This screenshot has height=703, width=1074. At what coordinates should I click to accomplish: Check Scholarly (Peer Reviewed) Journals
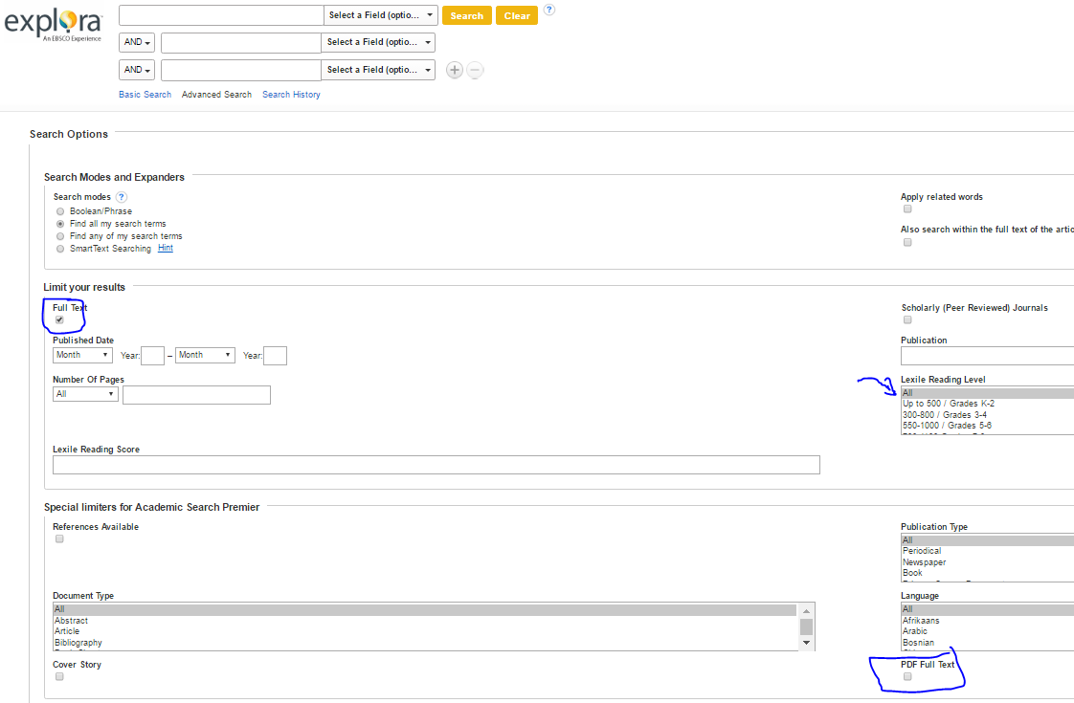[907, 319]
